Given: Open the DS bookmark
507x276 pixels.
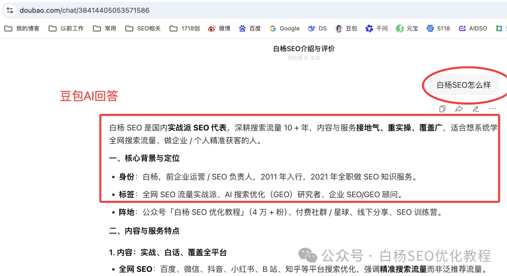Looking at the screenshot, I should pos(317,28).
